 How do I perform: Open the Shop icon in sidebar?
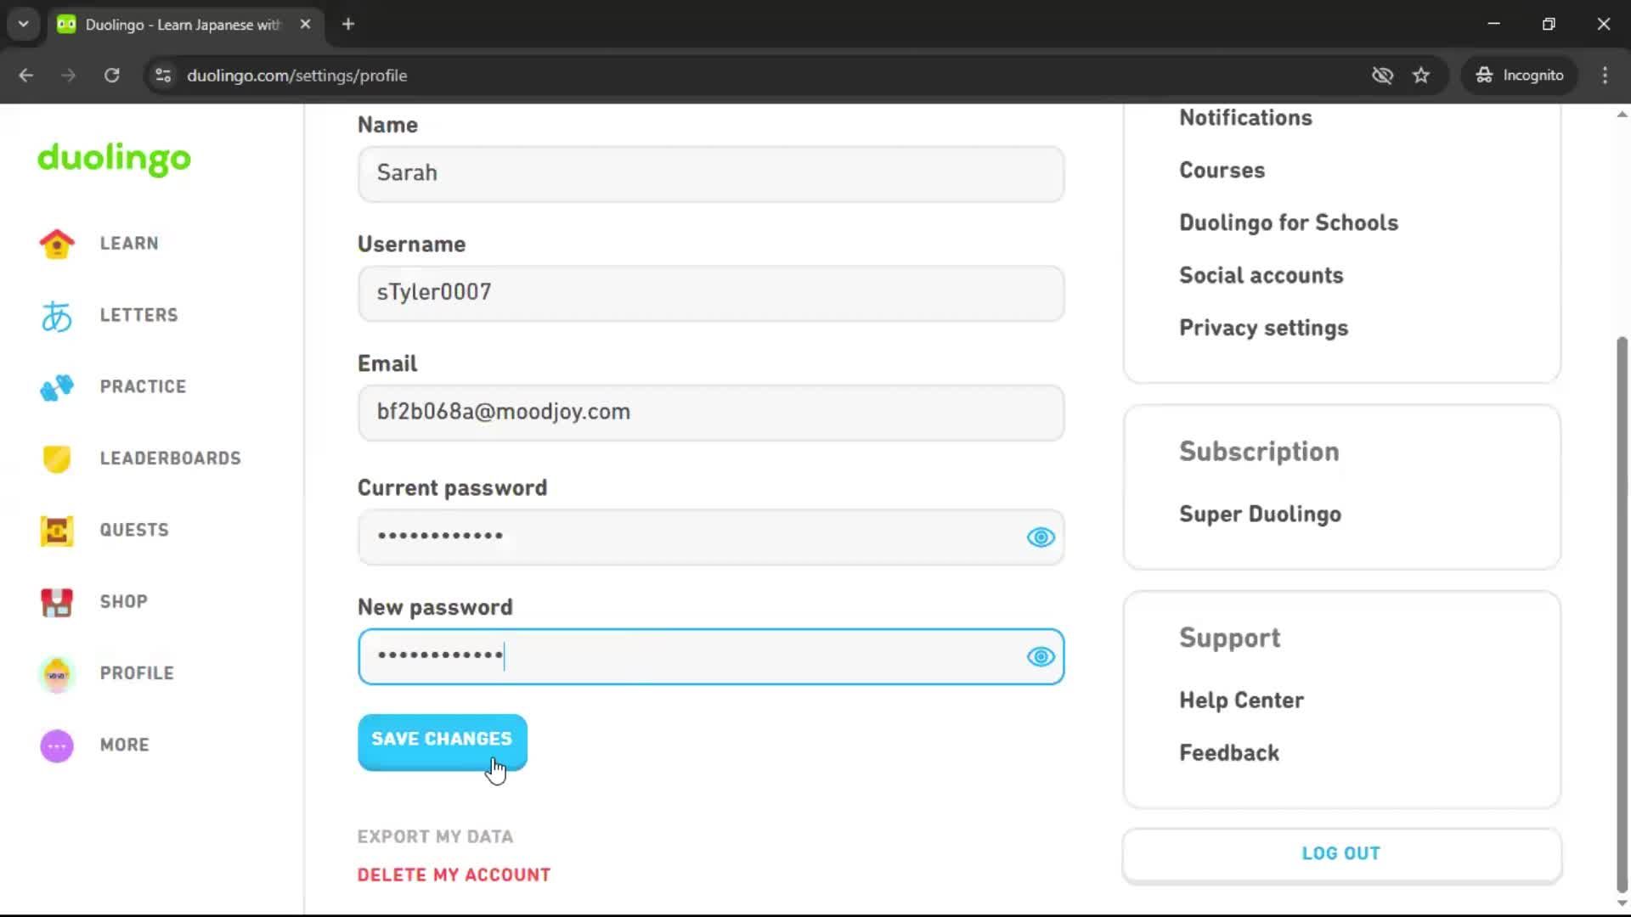click(55, 602)
